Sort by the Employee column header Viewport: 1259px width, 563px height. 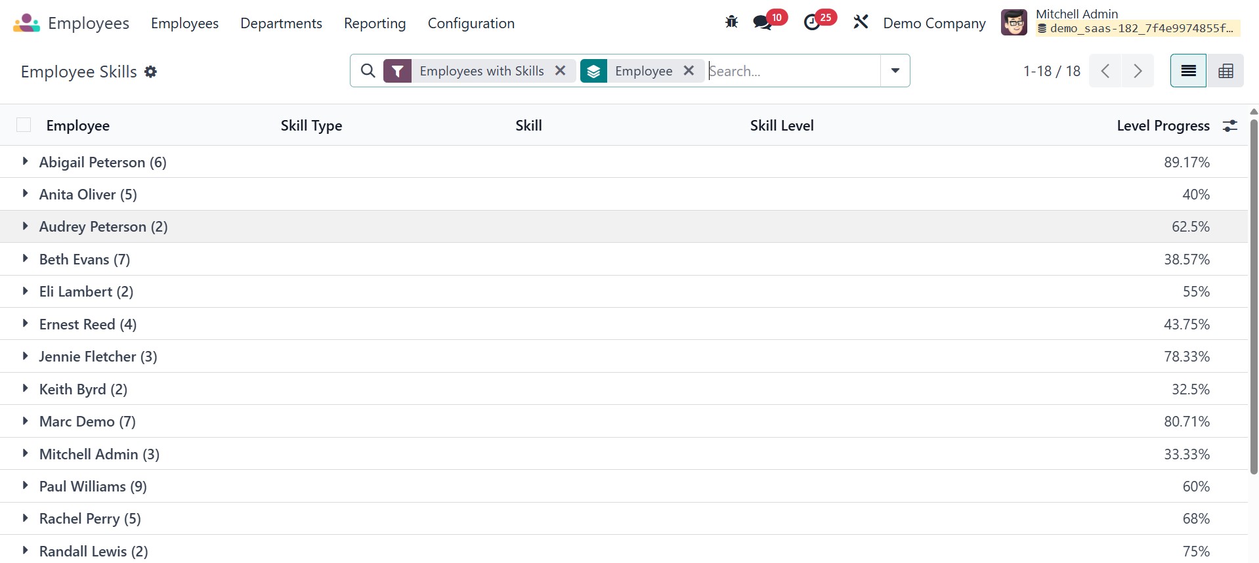point(78,126)
